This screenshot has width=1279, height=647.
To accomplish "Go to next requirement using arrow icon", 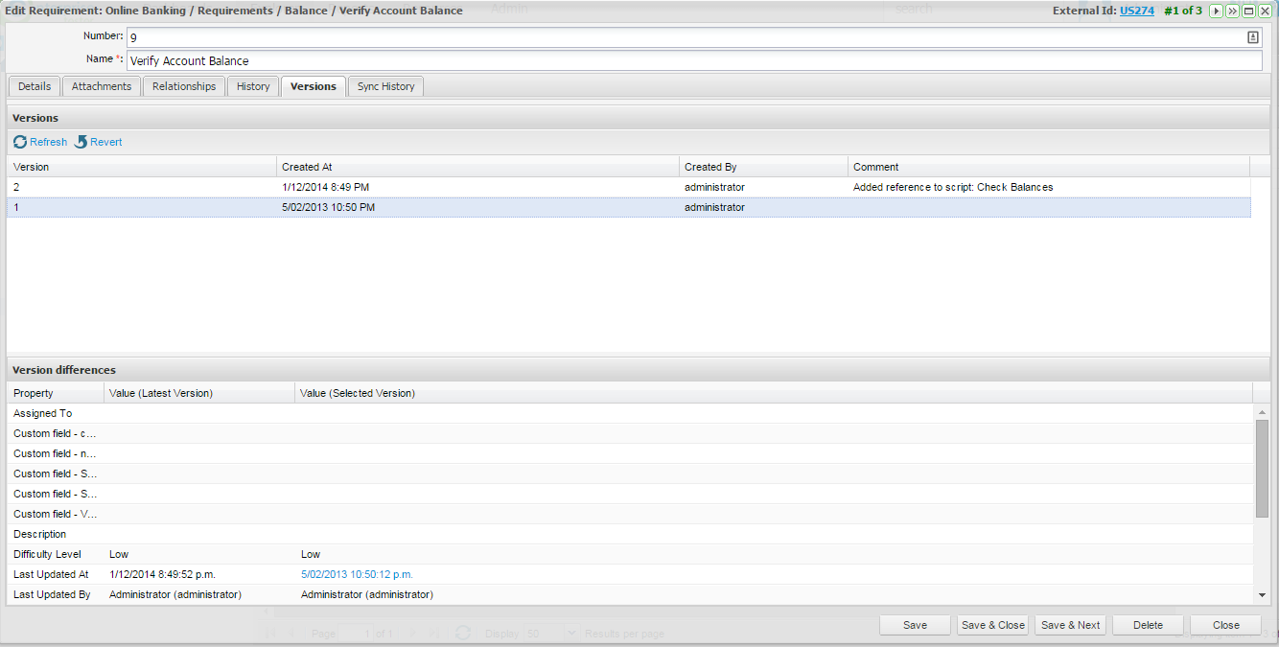I will [x=1216, y=11].
